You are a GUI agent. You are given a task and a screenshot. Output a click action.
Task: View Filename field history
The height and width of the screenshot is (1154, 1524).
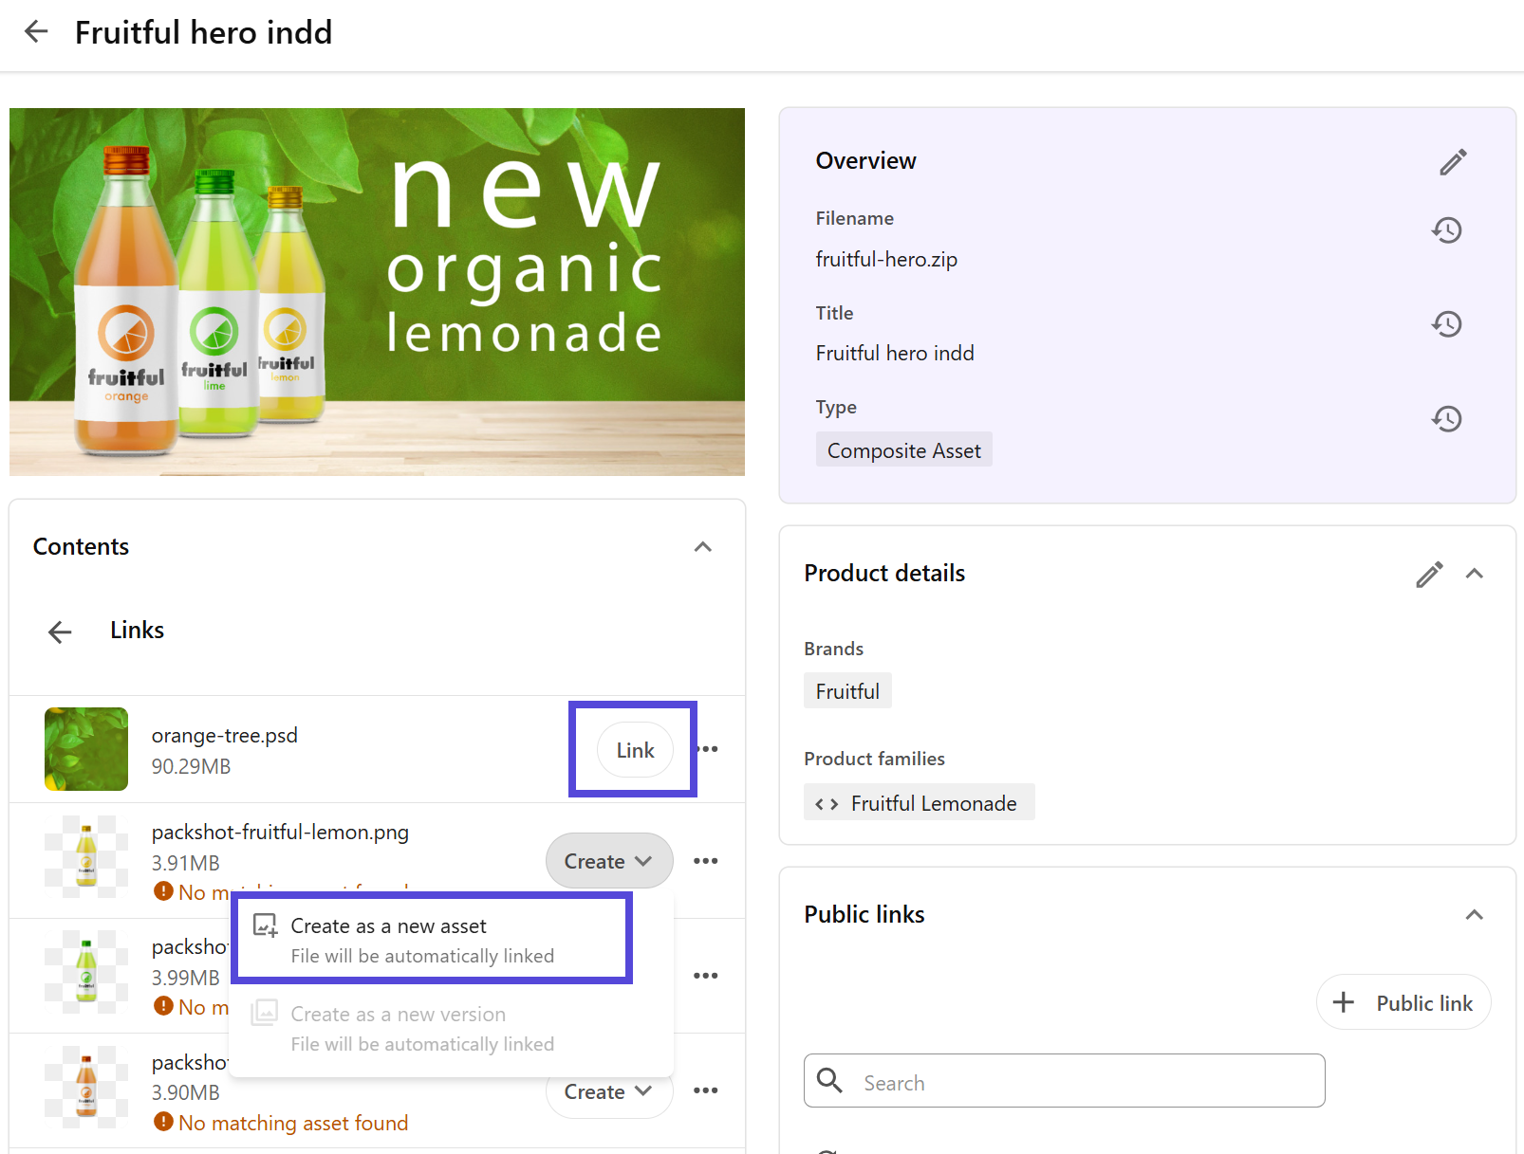(x=1447, y=230)
